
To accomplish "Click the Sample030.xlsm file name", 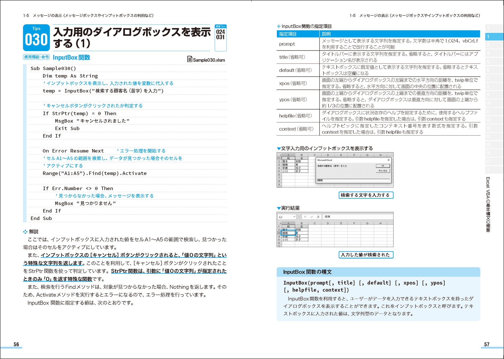I will [x=209, y=60].
